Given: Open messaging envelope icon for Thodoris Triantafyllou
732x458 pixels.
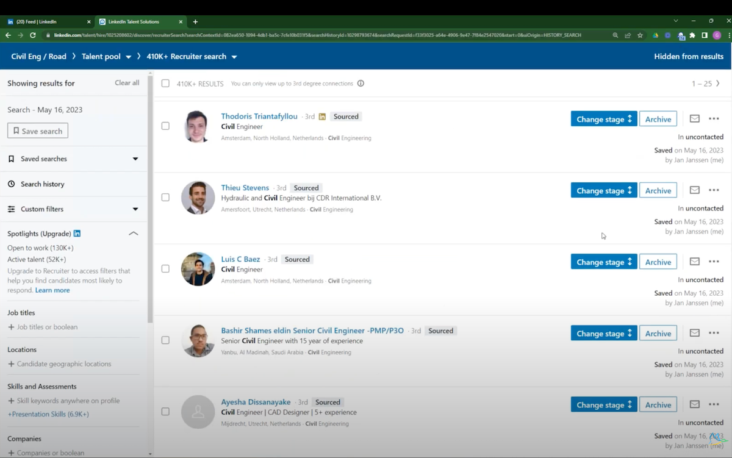Looking at the screenshot, I should tap(694, 118).
